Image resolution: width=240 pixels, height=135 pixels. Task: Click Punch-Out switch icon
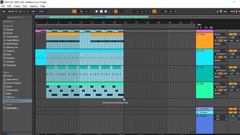[159, 11]
